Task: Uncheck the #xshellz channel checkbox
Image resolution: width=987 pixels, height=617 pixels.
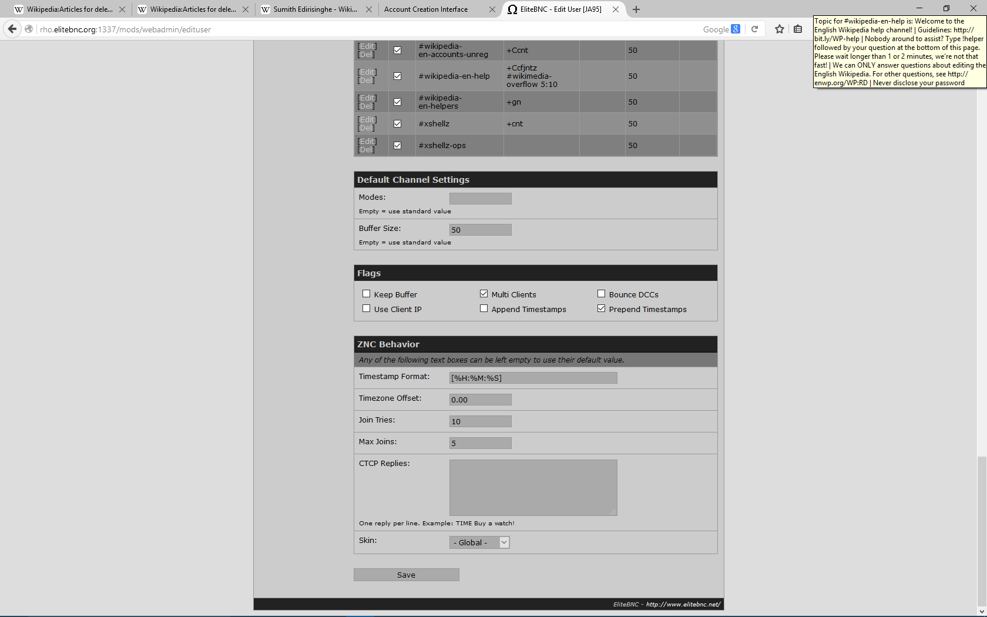Action: (398, 124)
